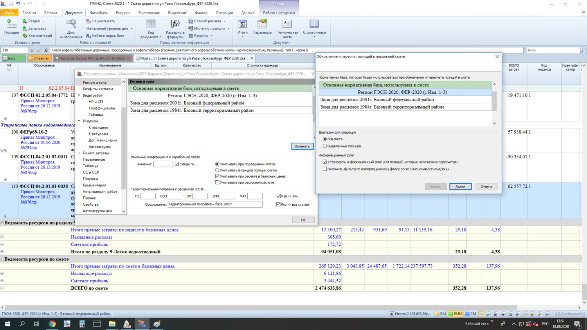Launch Chrome from the taskbar

(x=52, y=324)
